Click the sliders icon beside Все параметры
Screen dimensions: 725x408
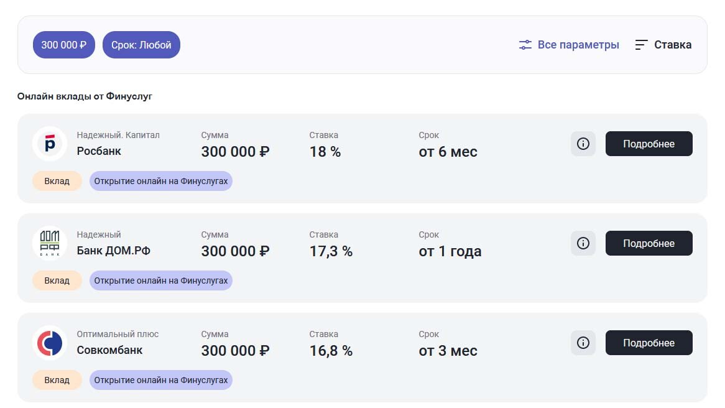pos(525,45)
